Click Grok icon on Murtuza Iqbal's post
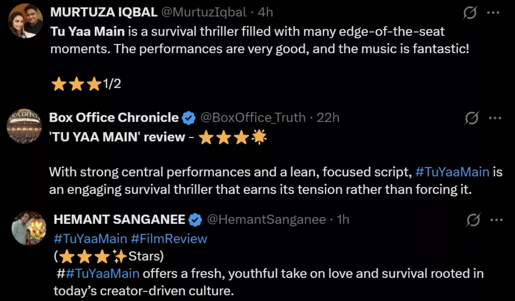Viewport: 515px width, 301px height. point(470,13)
